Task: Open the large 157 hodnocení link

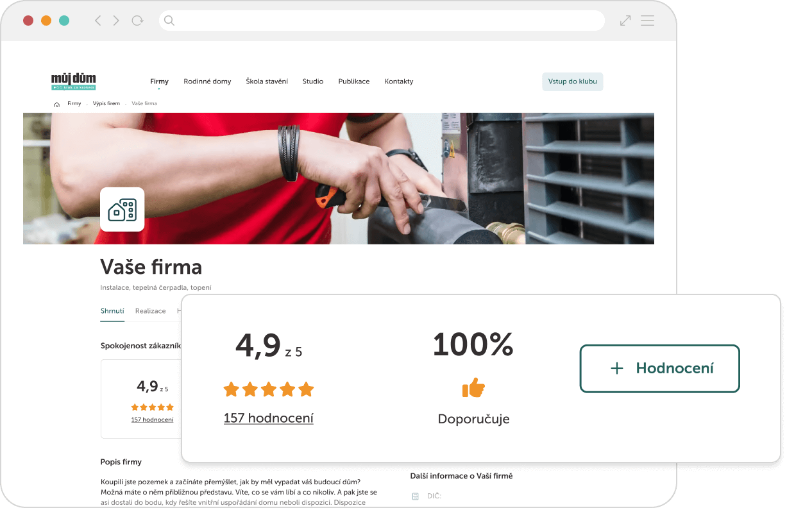Action: [x=268, y=418]
